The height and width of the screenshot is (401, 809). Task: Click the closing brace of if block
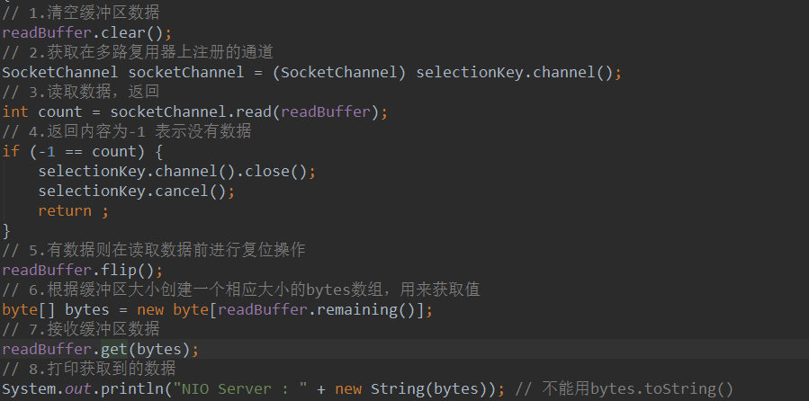(x=6, y=230)
